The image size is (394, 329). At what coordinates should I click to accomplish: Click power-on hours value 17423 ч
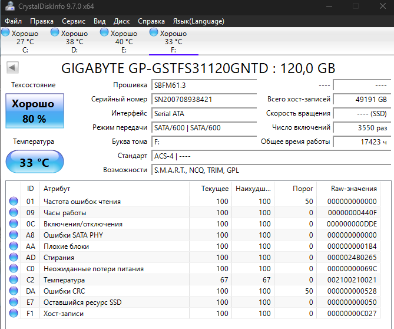pos(362,142)
